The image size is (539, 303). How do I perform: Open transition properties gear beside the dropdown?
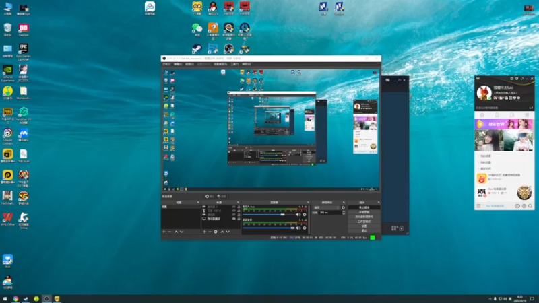click(x=343, y=208)
